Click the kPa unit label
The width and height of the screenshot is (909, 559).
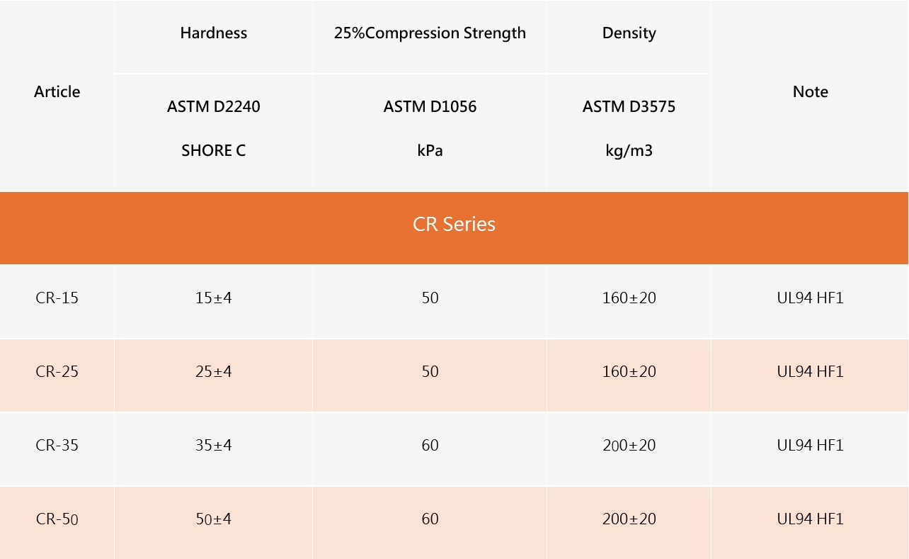[430, 151]
